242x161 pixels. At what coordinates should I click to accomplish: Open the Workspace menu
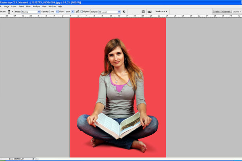(162, 11)
